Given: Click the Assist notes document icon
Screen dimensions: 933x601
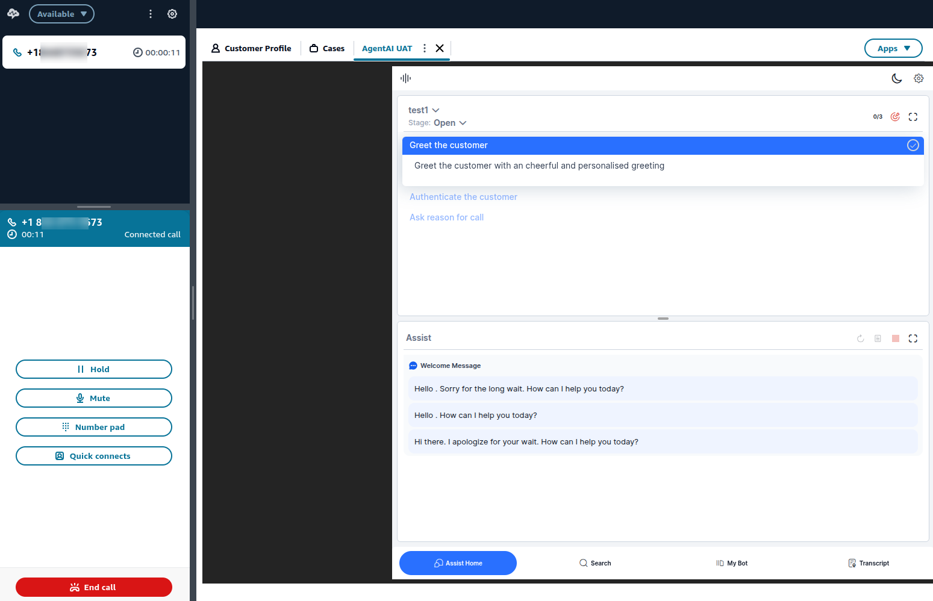Looking at the screenshot, I should pos(878,338).
